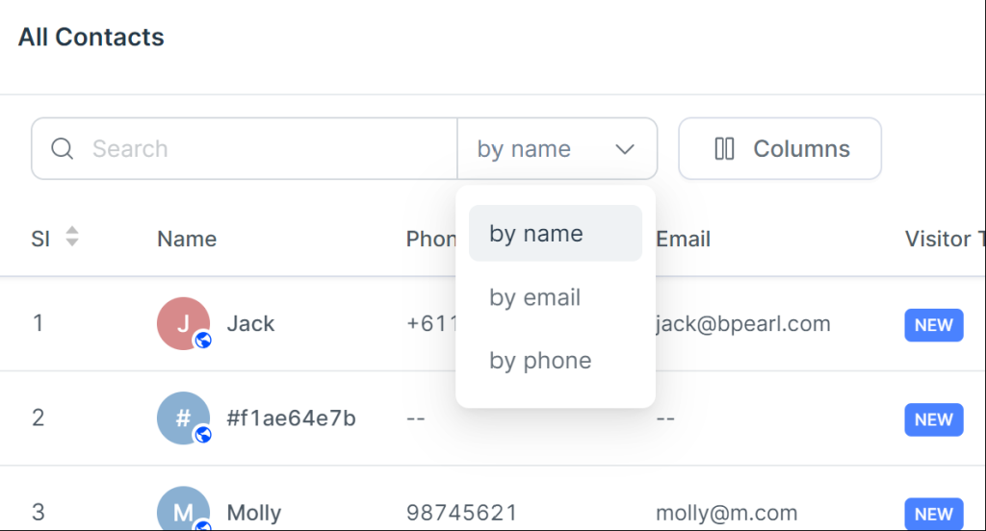Focus the Search contacts input field
This screenshot has height=531, width=986.
point(244,149)
